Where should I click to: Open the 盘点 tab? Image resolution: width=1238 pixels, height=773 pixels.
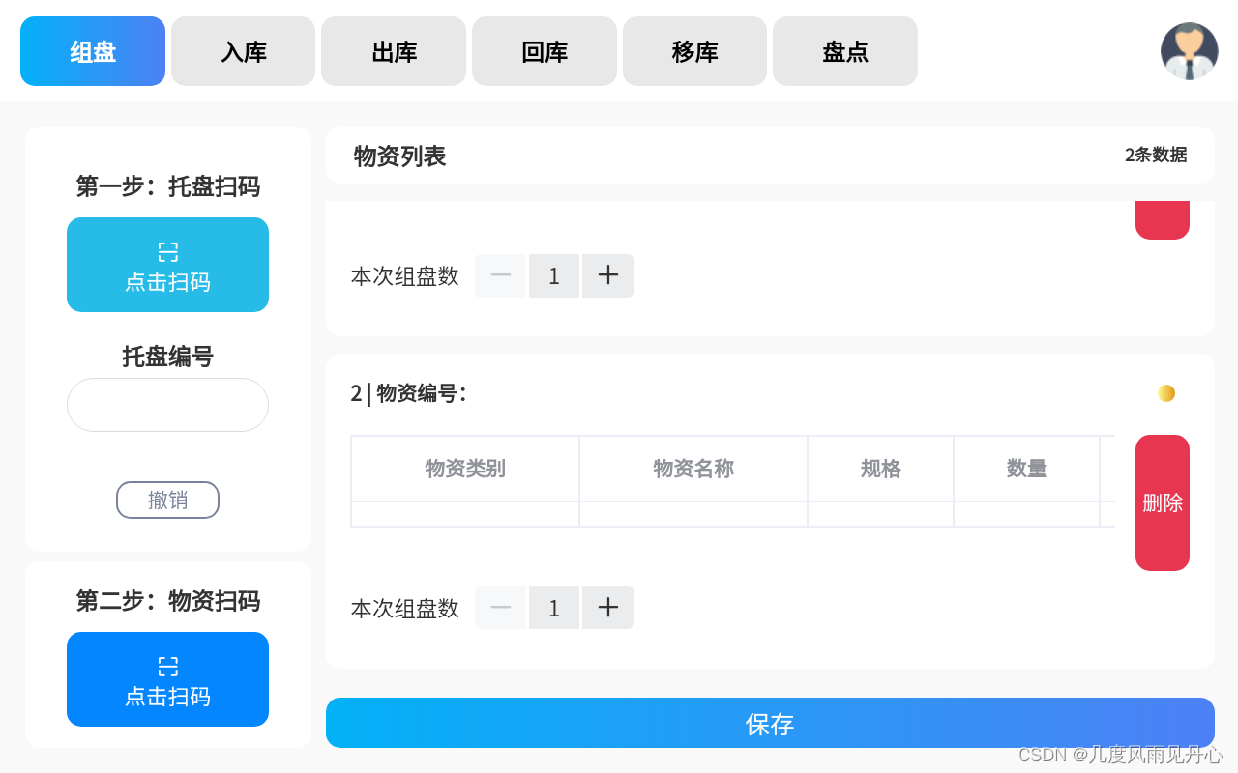(845, 51)
